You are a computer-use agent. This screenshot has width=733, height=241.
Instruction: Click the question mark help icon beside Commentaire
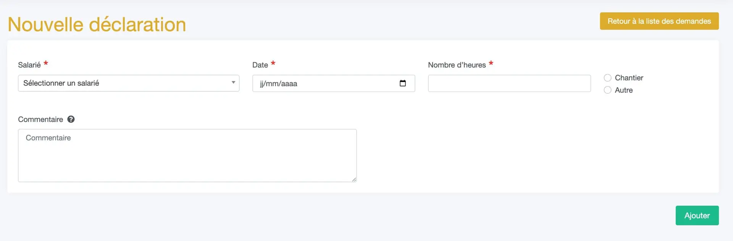(x=71, y=119)
